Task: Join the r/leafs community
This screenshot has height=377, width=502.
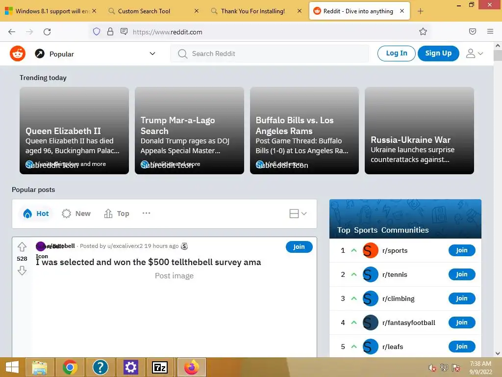Action: [x=461, y=347]
